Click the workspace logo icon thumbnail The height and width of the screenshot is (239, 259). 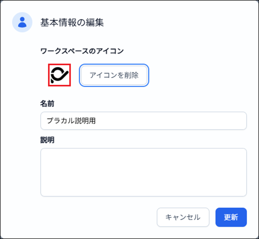60,75
